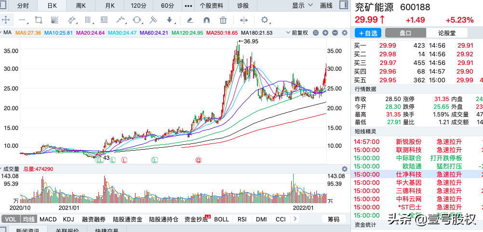
Task: Select the fan lines drawing tool
Action: (55, 20)
